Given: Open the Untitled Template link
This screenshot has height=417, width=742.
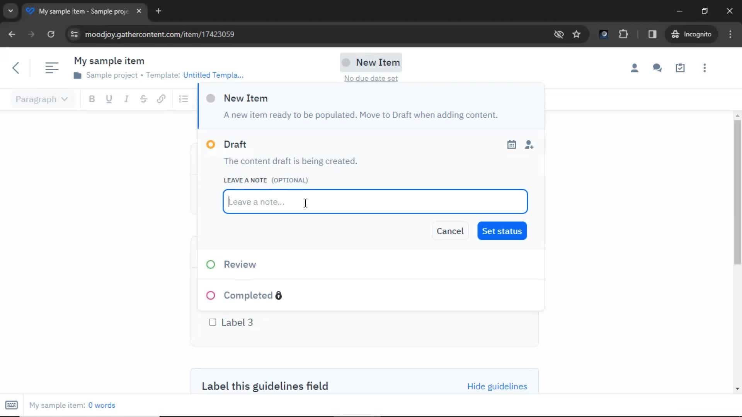Looking at the screenshot, I should pyautogui.click(x=213, y=75).
